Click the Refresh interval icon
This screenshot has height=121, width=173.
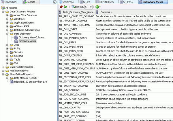click(73, 7)
